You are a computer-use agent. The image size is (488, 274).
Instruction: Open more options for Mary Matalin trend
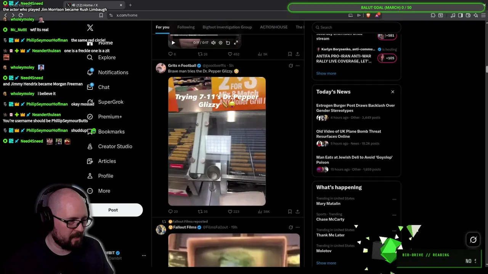pos(394,199)
